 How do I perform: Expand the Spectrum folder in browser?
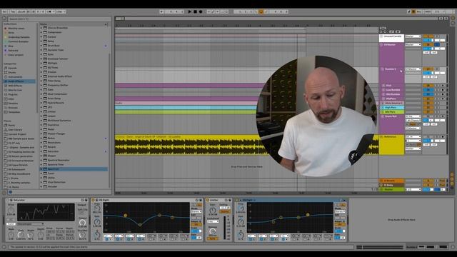tap(41, 169)
